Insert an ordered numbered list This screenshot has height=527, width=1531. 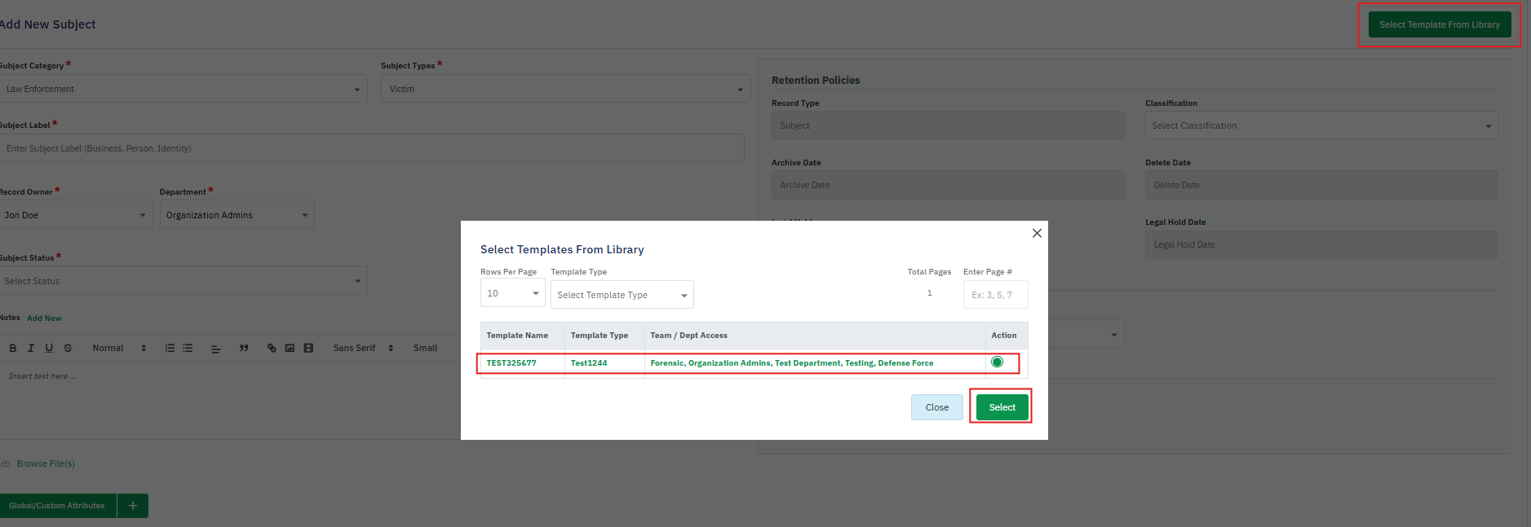click(x=170, y=348)
